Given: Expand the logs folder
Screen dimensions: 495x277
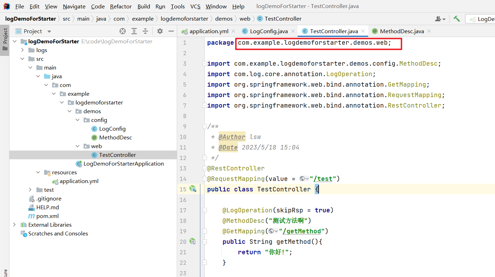Looking at the screenshot, I should pos(22,50).
